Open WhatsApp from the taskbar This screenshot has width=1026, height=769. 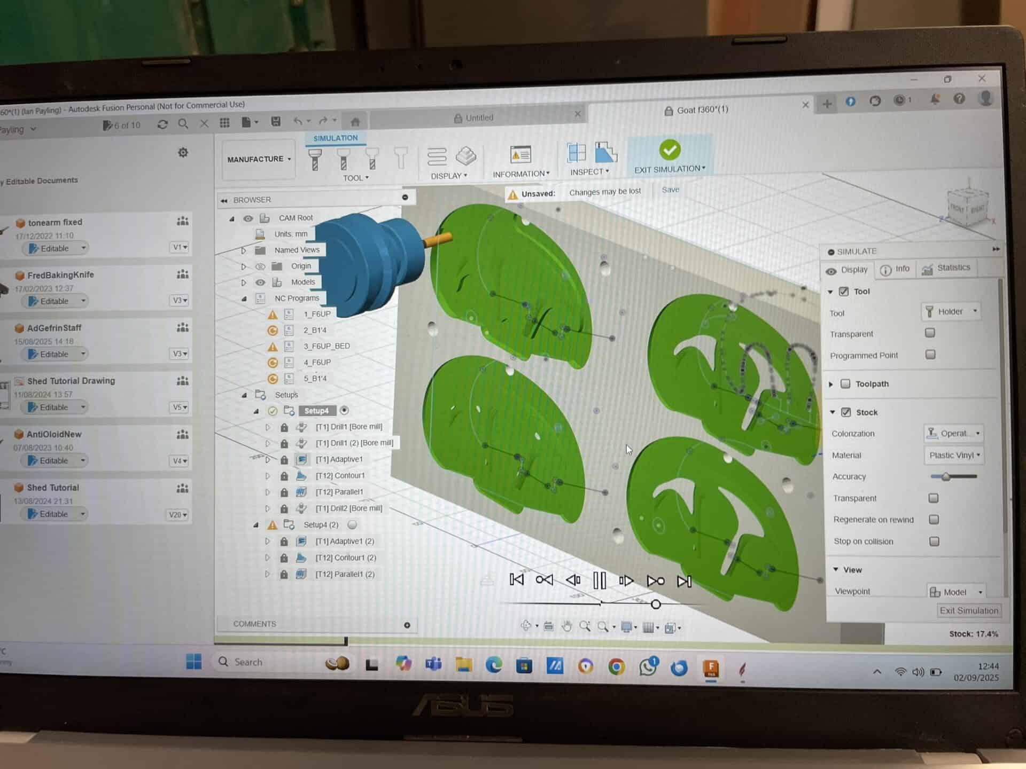point(648,666)
